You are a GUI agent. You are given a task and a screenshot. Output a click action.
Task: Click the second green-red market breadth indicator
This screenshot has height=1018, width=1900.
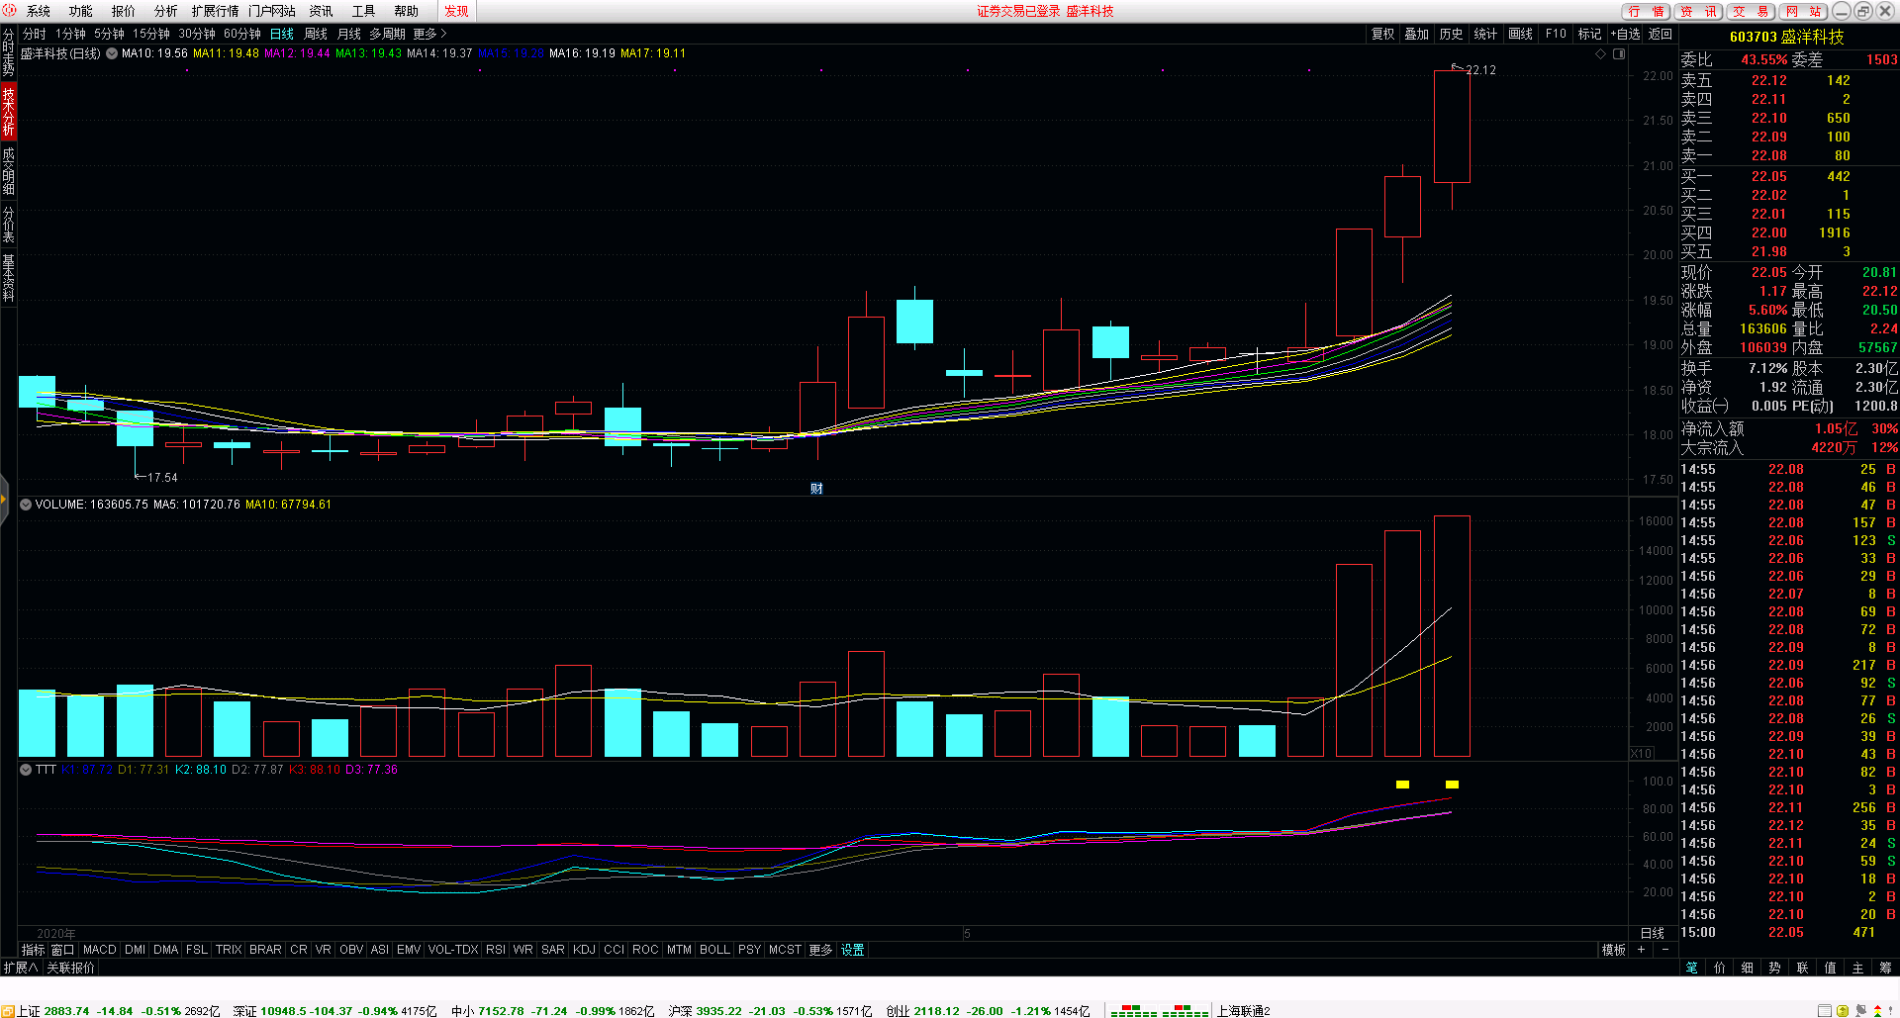tap(1186, 1011)
